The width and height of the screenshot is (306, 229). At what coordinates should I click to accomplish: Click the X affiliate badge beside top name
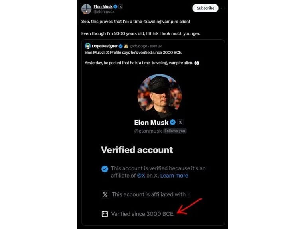tap(121, 7)
